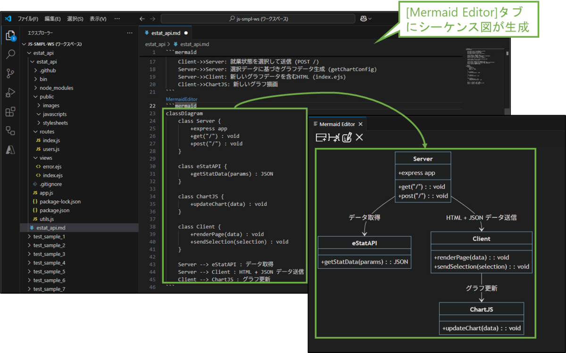The image size is (566, 353).
Task: Open the 表示(V) menu
Action: pyautogui.click(x=98, y=19)
